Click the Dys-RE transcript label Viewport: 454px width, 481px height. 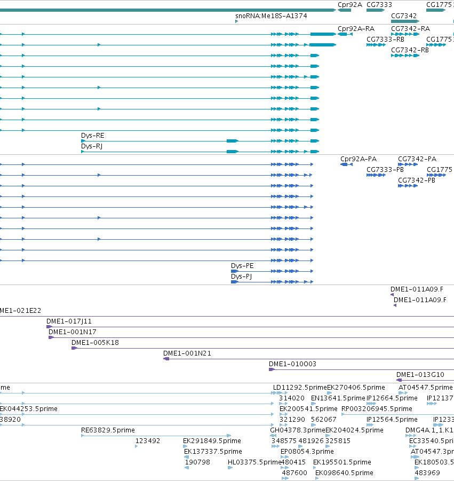(x=93, y=136)
